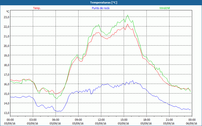Click the 20,0 y-axis value

coord(7,46)
